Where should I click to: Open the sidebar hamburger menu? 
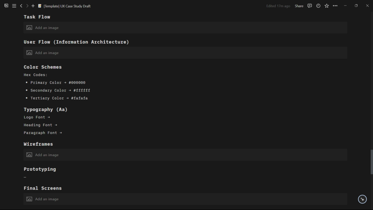point(14,6)
